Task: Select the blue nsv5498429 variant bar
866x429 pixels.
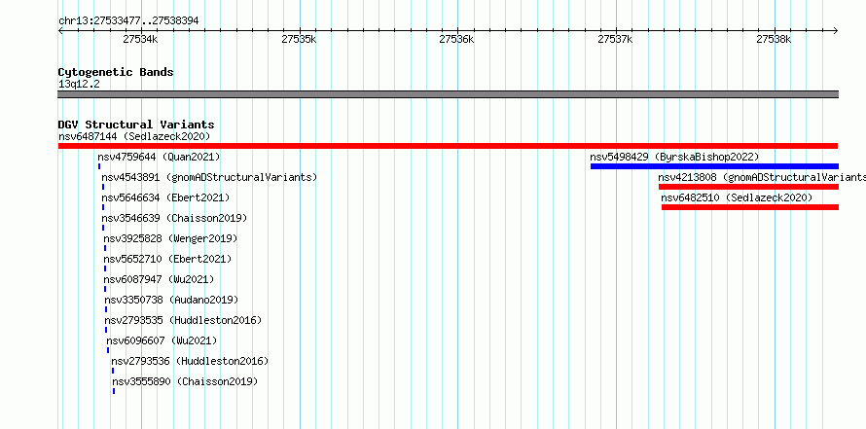Action: (x=714, y=166)
